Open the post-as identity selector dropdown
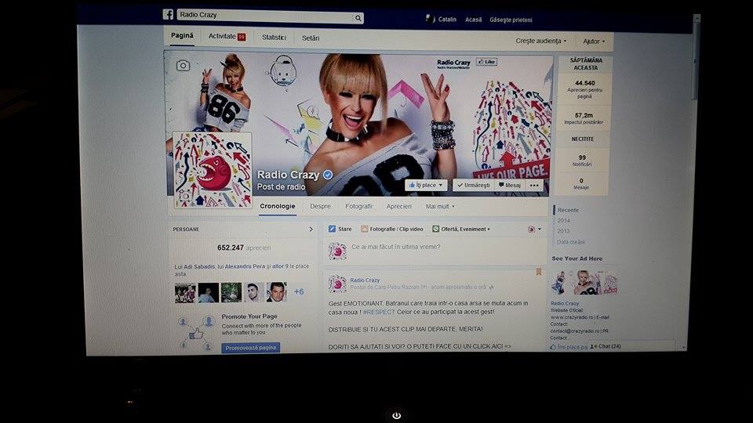The height and width of the screenshot is (423, 753). click(x=534, y=229)
